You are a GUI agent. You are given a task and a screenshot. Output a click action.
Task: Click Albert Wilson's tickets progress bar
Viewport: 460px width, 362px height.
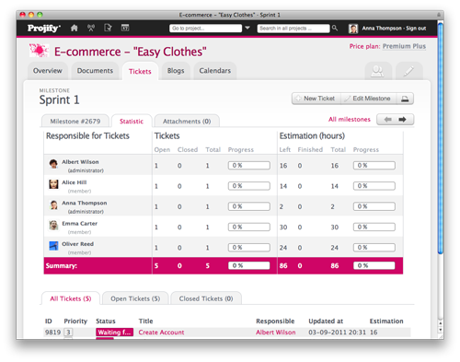tap(249, 166)
